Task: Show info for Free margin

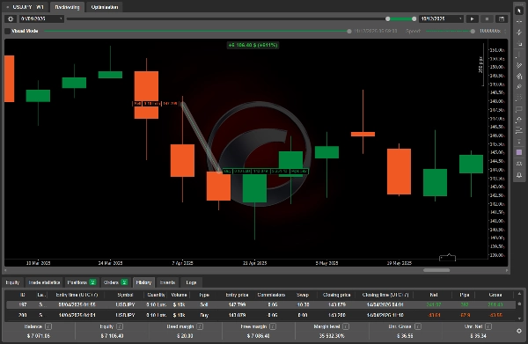Action: click(273, 326)
